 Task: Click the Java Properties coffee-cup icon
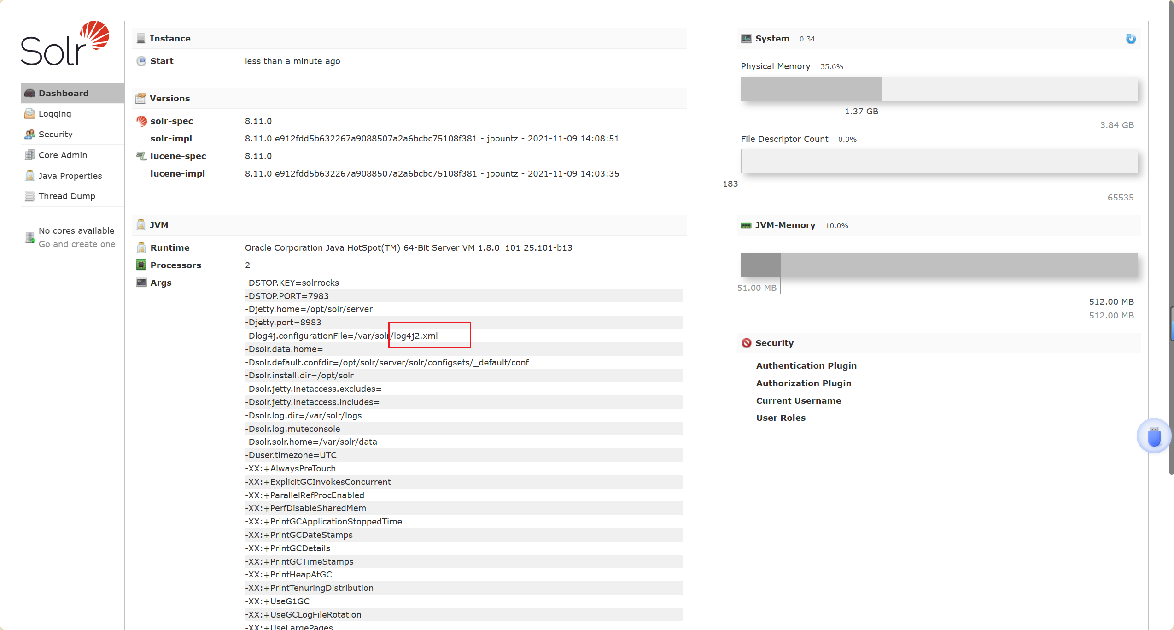29,176
